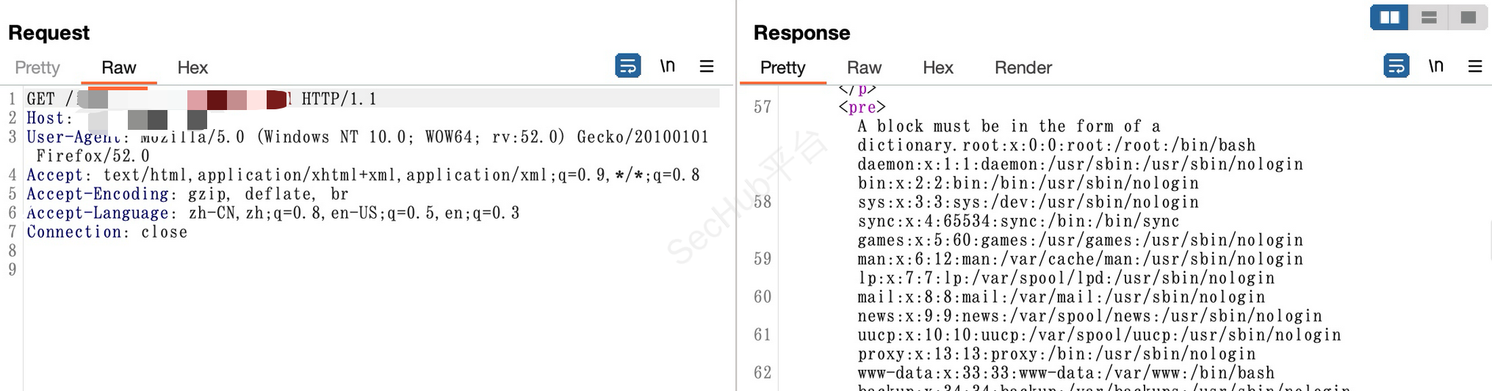Image resolution: width=1492 pixels, height=391 pixels.
Task: Switch to combined single-pane layout icon
Action: pyautogui.click(x=1468, y=17)
